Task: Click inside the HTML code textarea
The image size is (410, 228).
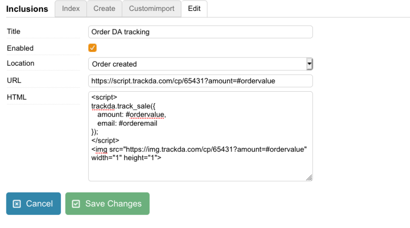Action: pos(200,136)
